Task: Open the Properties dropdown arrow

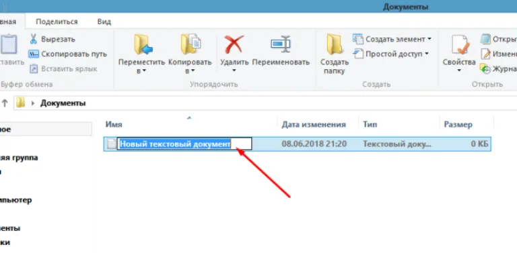Action: (458, 70)
